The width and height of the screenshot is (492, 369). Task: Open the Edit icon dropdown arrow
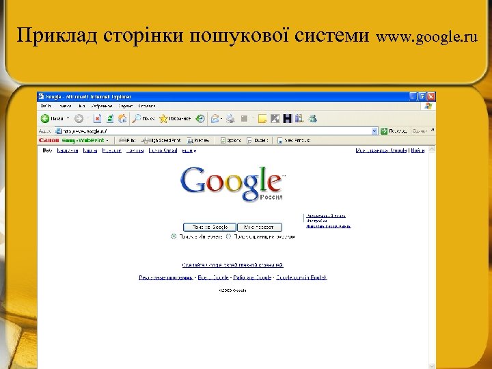(x=252, y=119)
